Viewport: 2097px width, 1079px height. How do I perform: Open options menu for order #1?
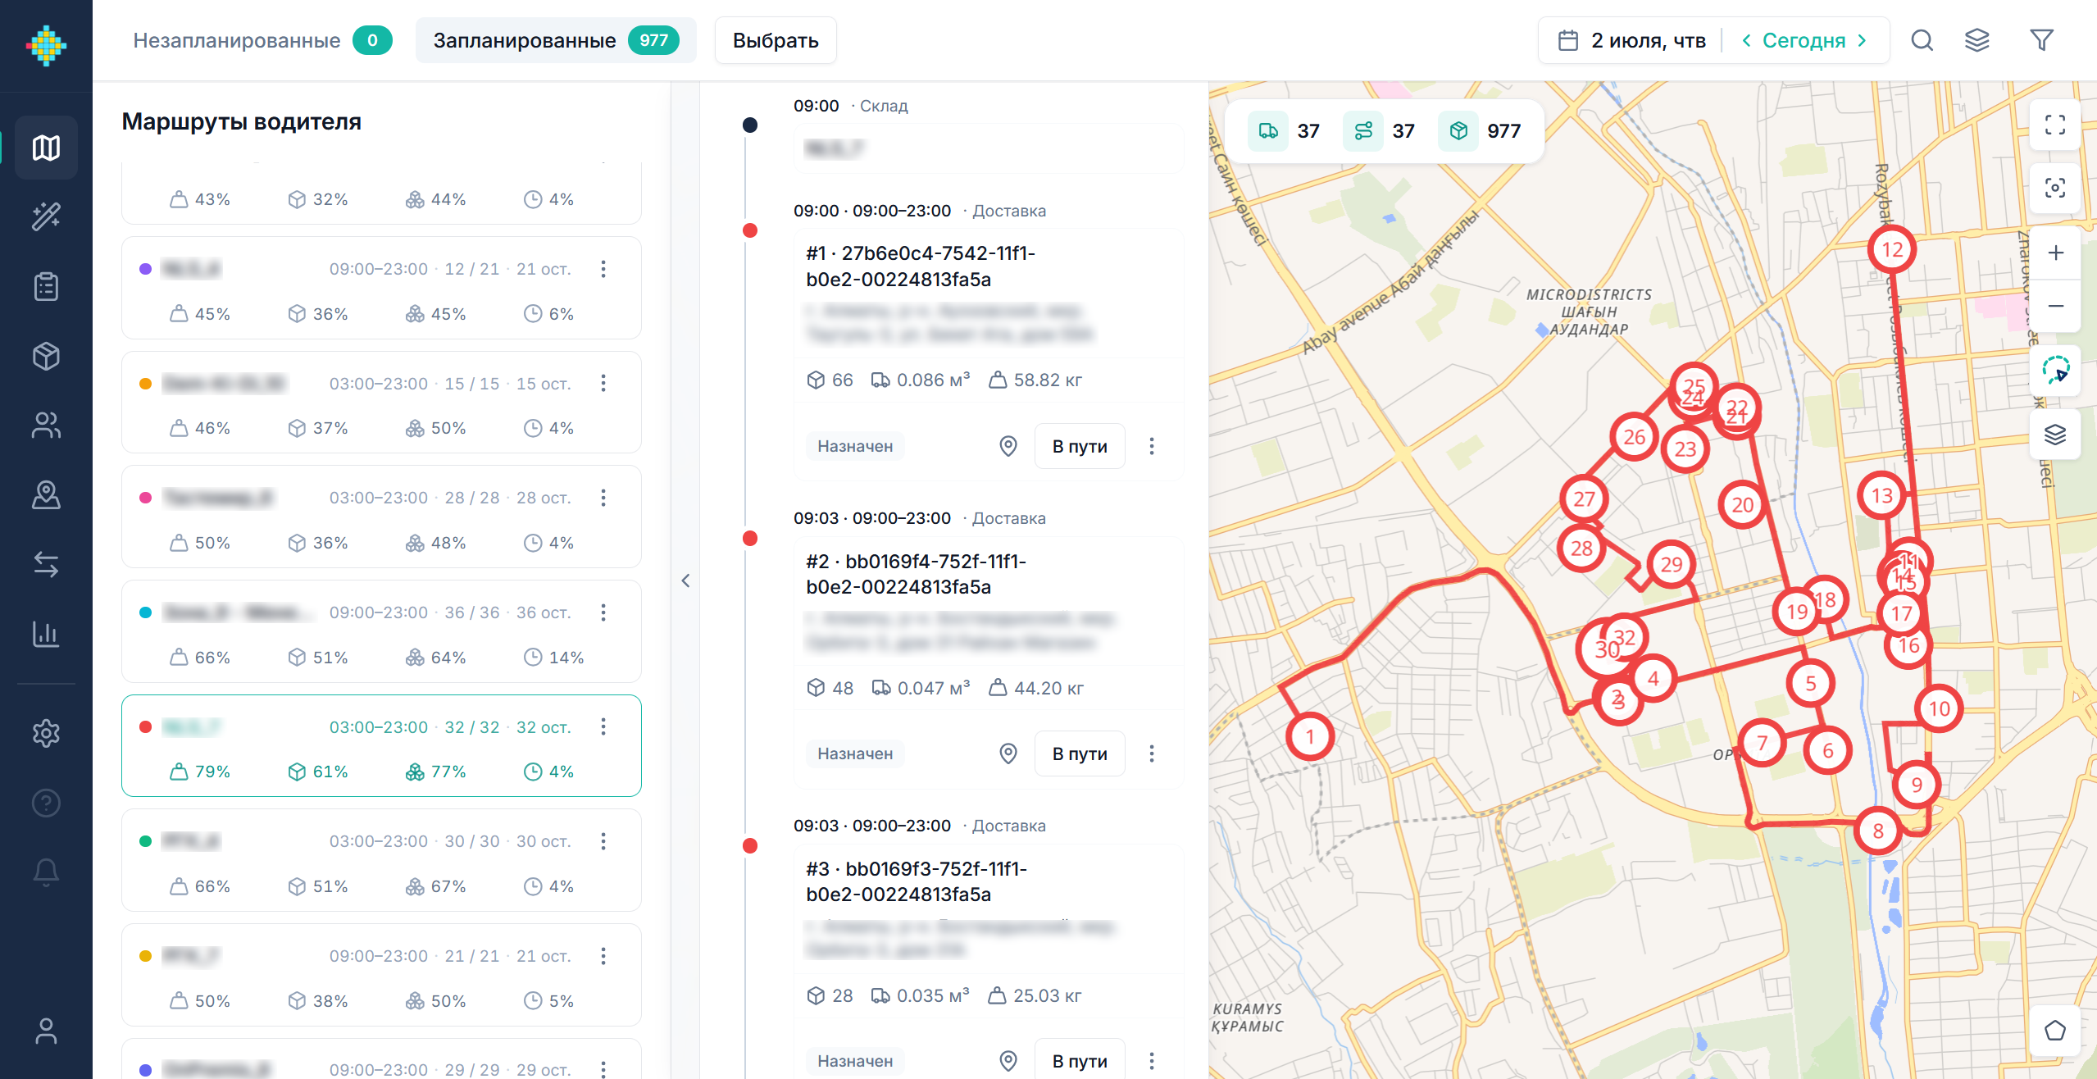[x=1152, y=446]
